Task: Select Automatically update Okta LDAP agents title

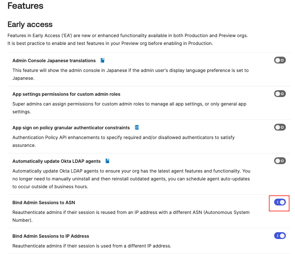Action: [x=56, y=161]
